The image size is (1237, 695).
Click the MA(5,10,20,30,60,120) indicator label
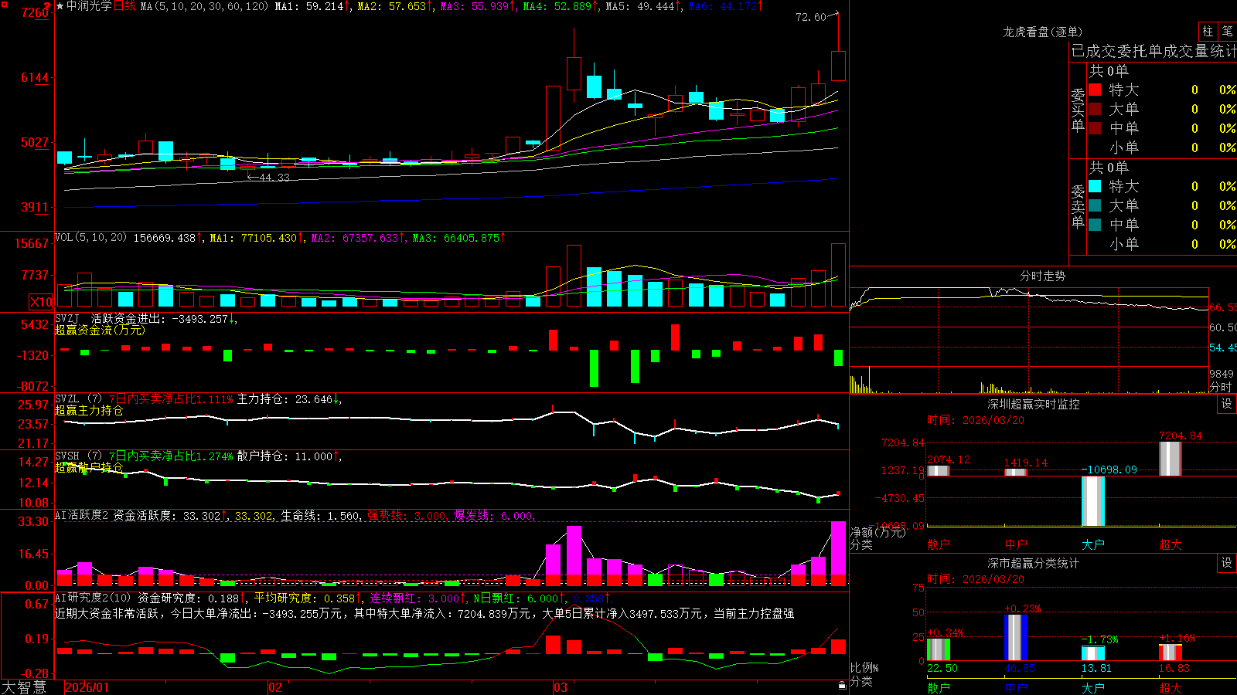[x=204, y=6]
